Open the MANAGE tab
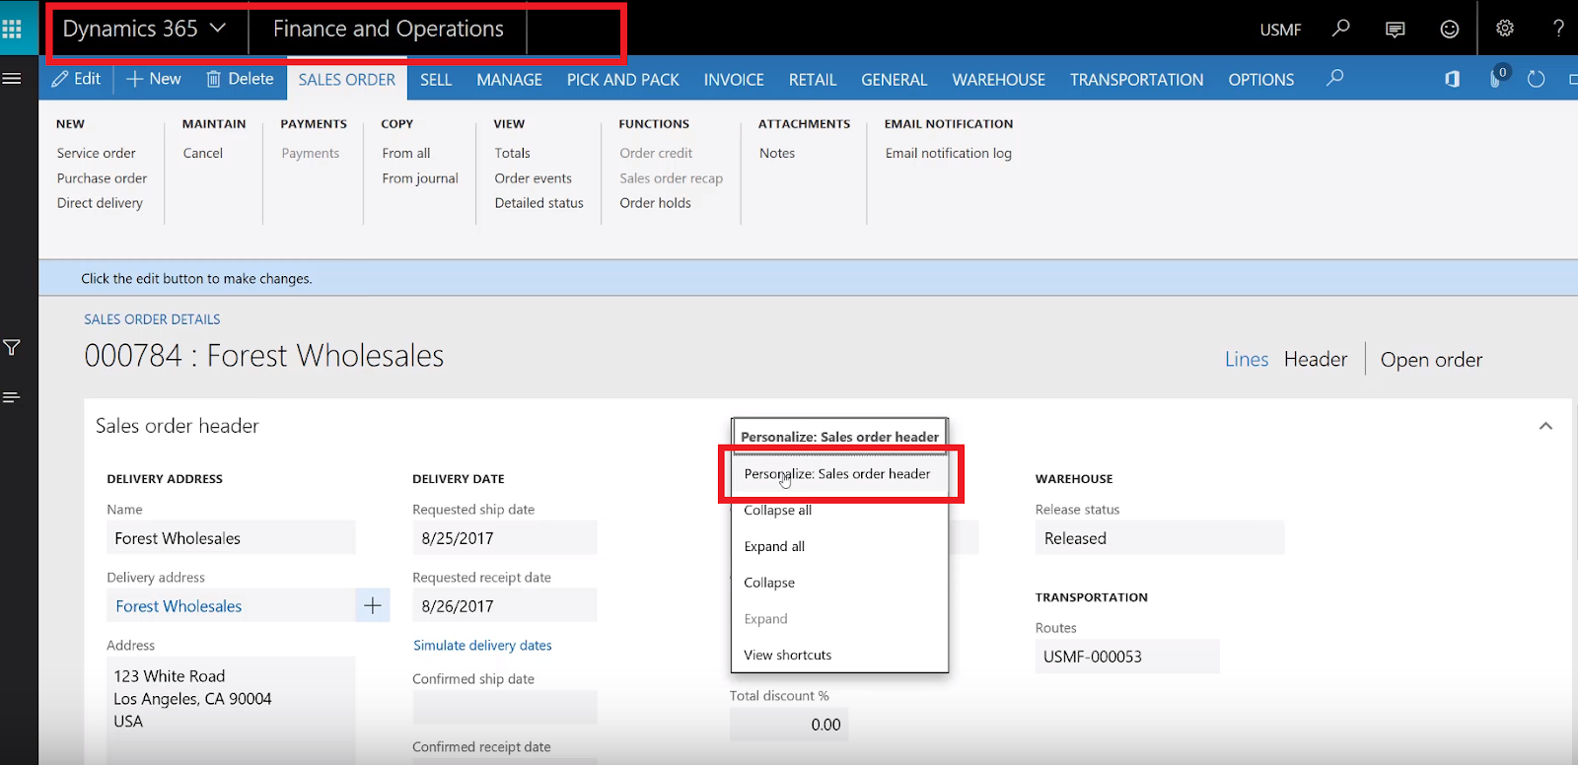 [510, 80]
